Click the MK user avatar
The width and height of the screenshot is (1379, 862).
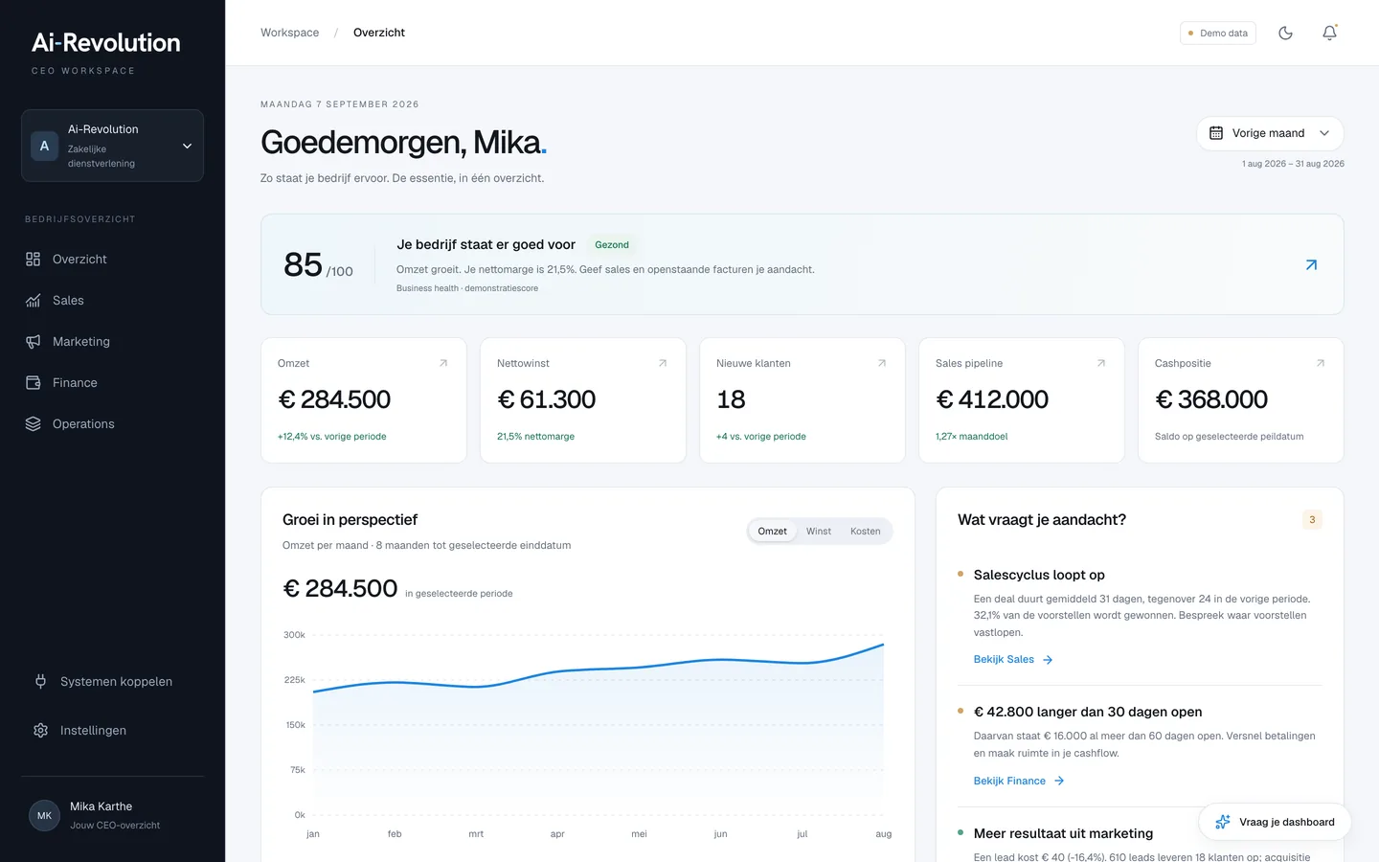[44, 816]
